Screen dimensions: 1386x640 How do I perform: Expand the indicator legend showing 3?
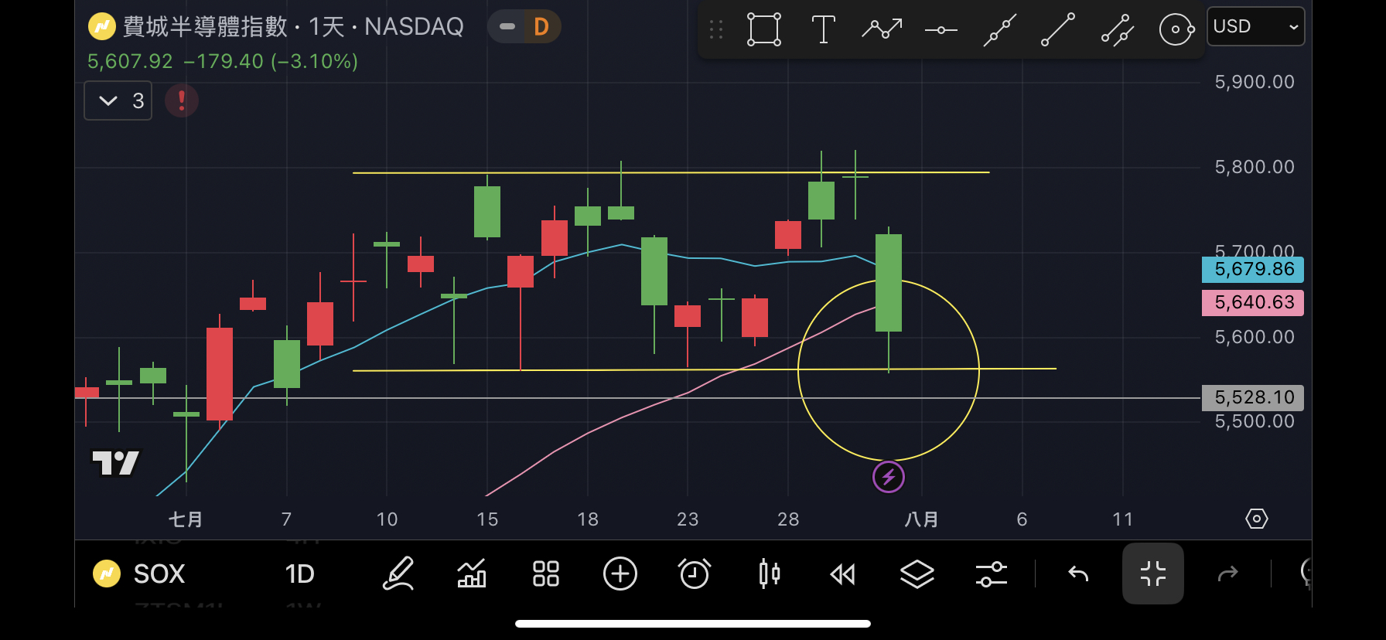tap(118, 101)
